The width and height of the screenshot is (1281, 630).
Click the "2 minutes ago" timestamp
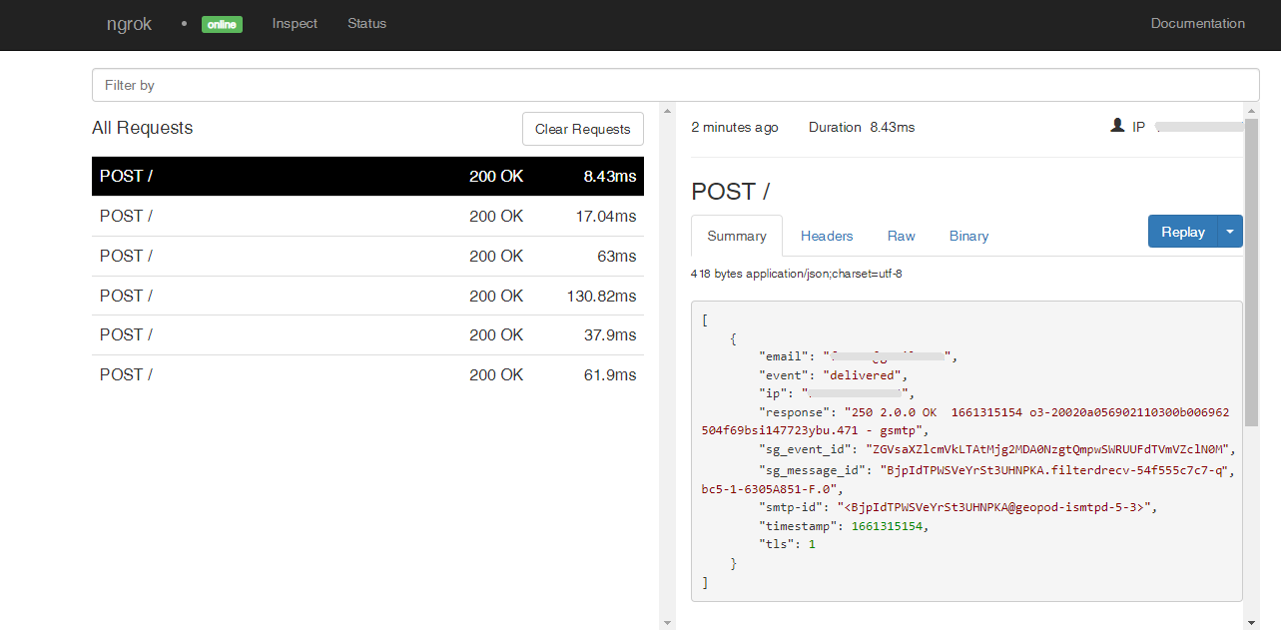(x=735, y=127)
